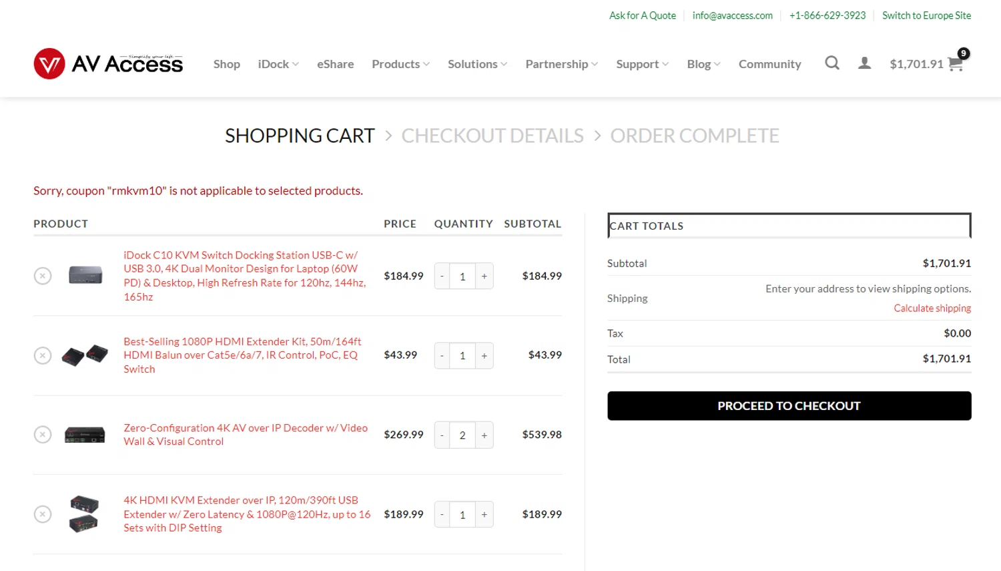Open iDock C10 KVM Switch product link
Screen dimensions: 1001x571
click(245, 276)
